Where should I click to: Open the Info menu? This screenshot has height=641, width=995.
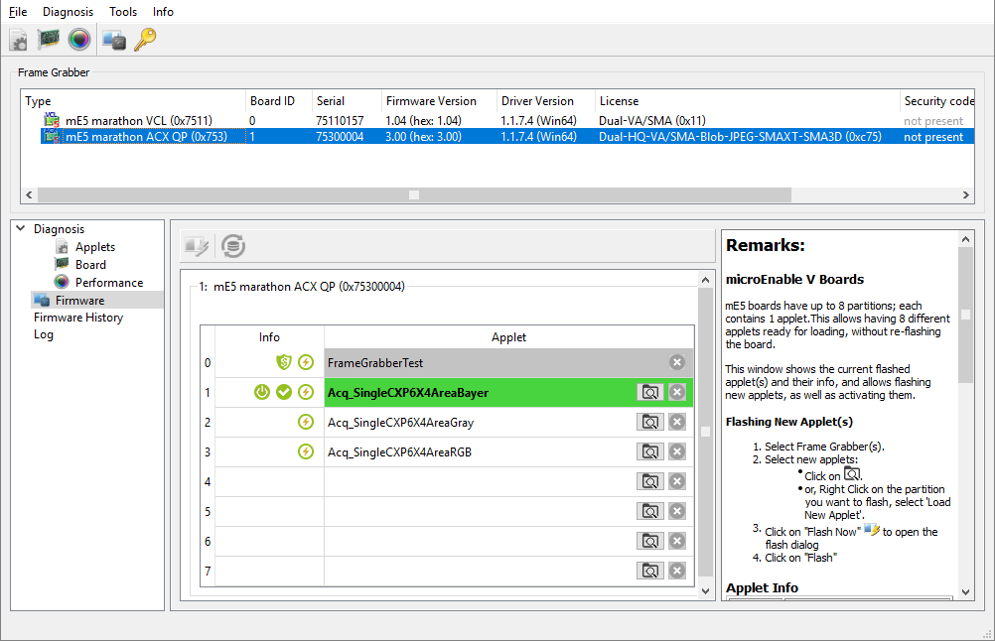[x=163, y=12]
